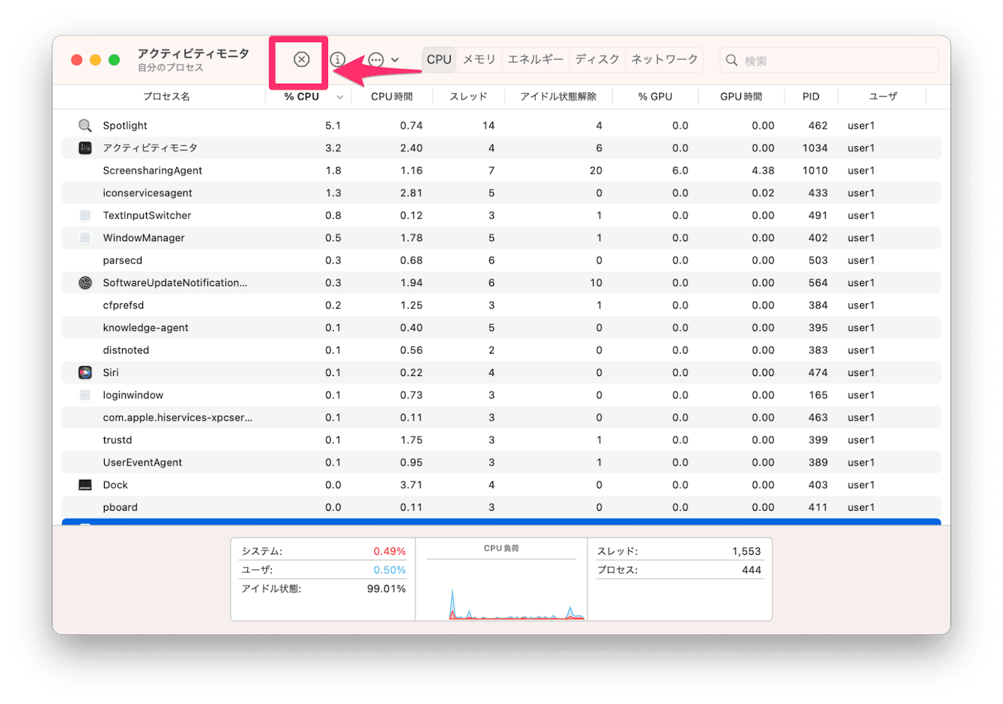
Task: Click the WindowManager row icon
Action: click(85, 238)
